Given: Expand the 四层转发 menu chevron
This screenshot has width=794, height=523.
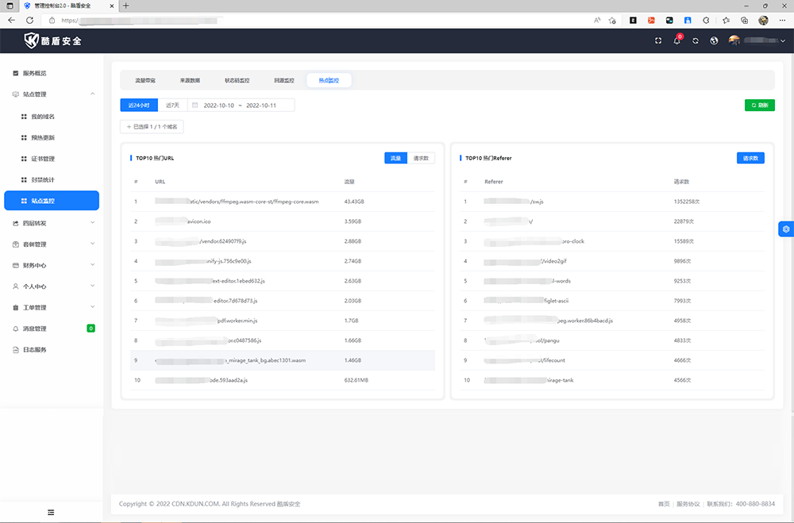Looking at the screenshot, I should (x=93, y=223).
